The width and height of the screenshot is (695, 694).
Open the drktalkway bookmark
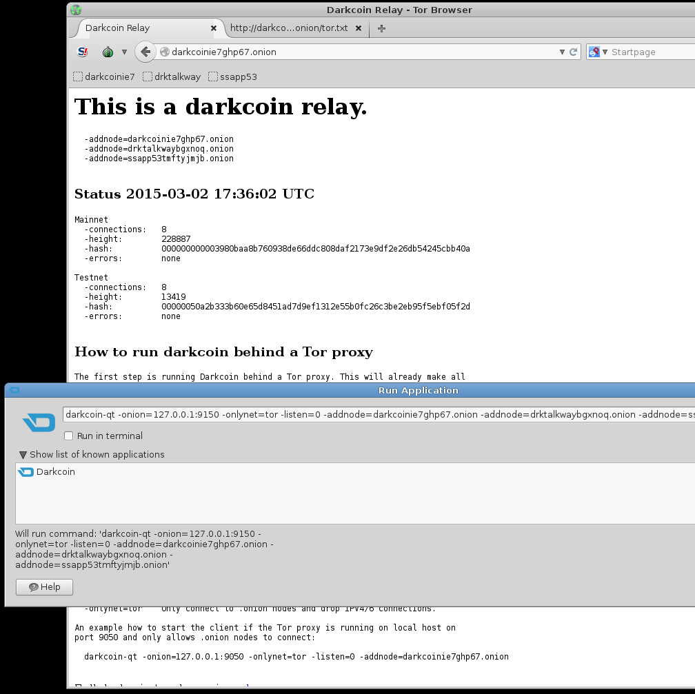tap(172, 76)
